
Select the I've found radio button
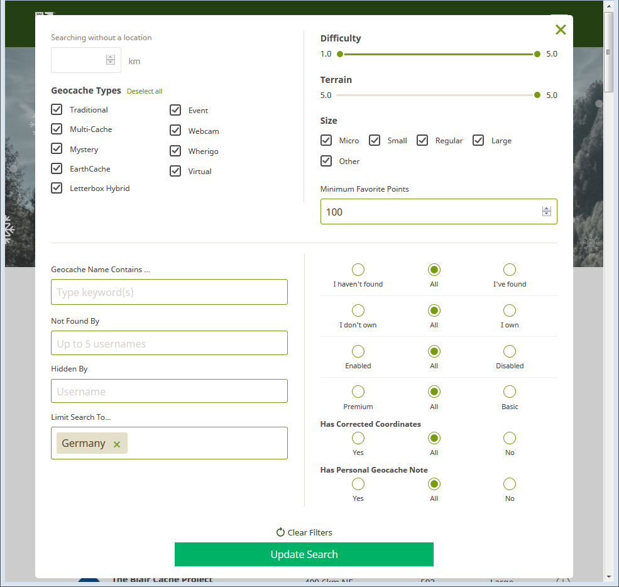pos(510,270)
